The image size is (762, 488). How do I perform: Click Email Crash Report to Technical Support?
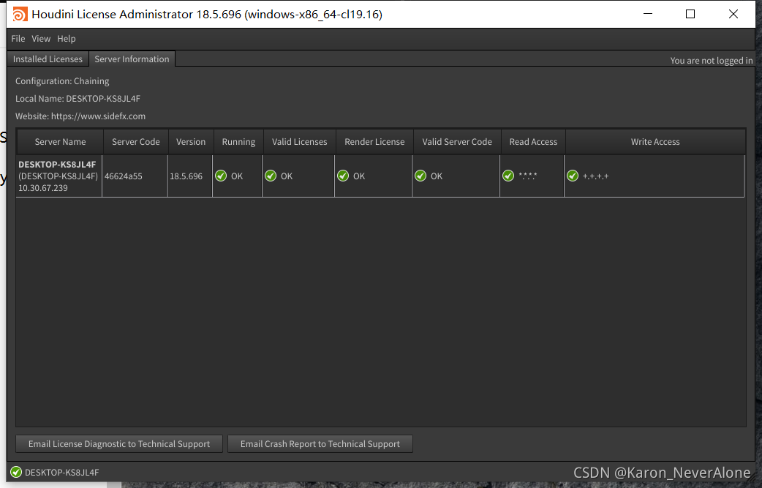tap(320, 444)
